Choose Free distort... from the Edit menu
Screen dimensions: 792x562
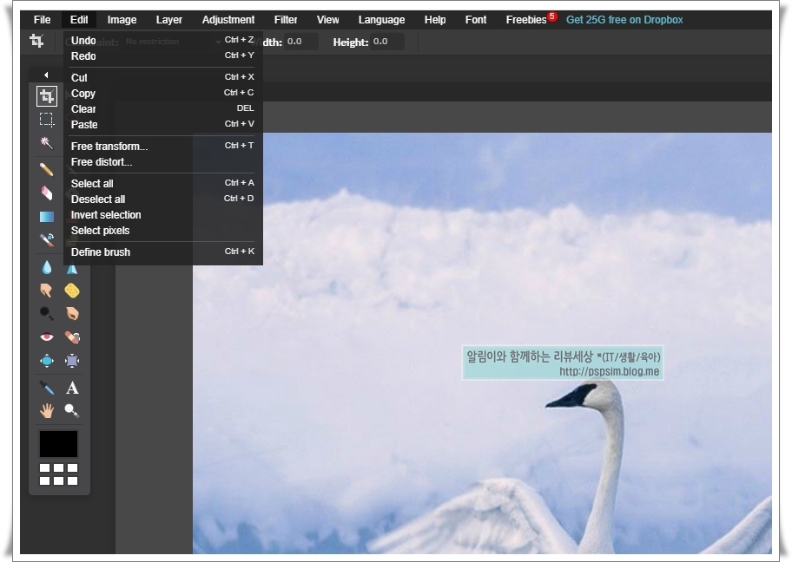pyautogui.click(x=162, y=162)
